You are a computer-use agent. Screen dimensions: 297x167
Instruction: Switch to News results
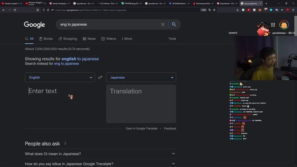89,39
